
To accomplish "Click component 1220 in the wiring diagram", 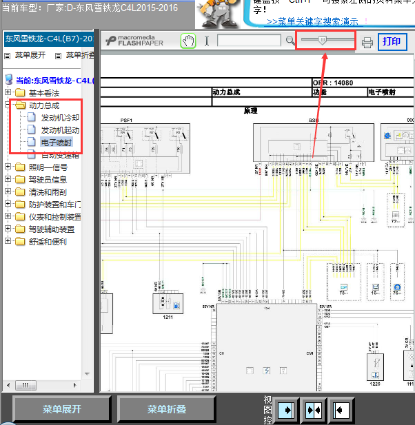I will [x=375, y=367].
